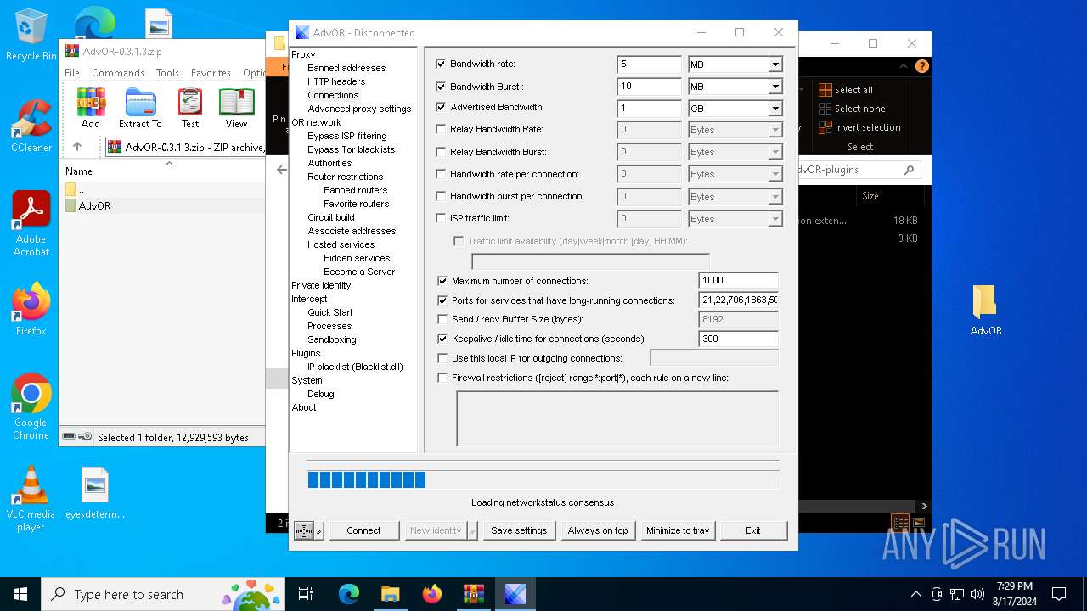Click the volume icon in system tray
The height and width of the screenshot is (611, 1087).
pyautogui.click(x=977, y=594)
